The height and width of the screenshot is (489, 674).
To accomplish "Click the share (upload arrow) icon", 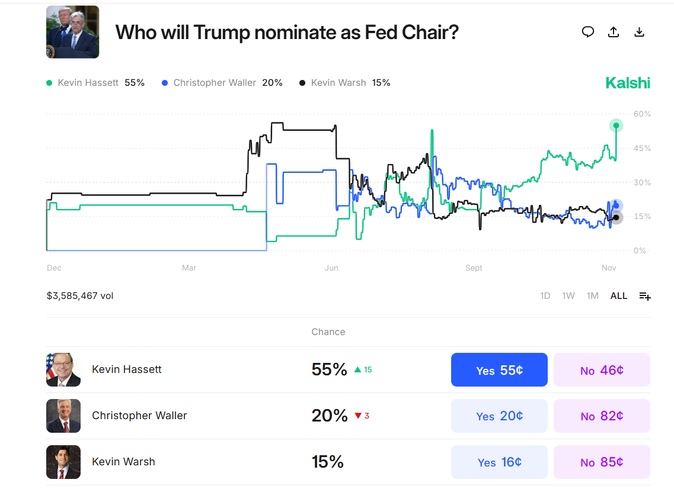I will click(x=614, y=32).
